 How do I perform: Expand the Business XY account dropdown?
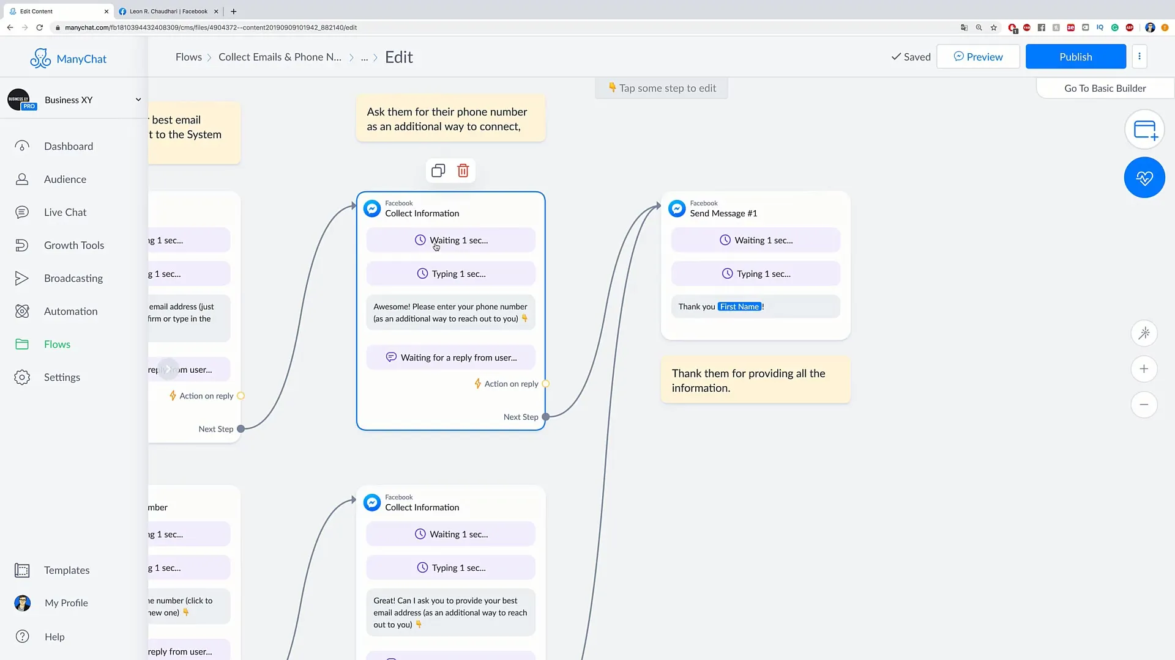(137, 99)
